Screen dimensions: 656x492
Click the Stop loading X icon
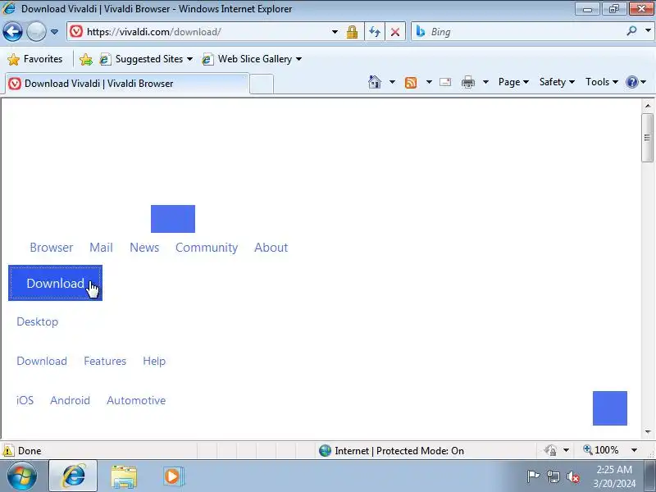tap(395, 32)
